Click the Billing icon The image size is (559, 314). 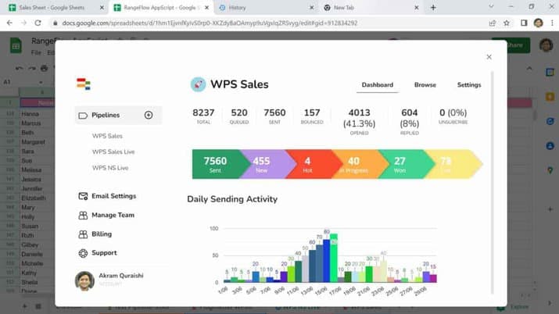tap(83, 234)
